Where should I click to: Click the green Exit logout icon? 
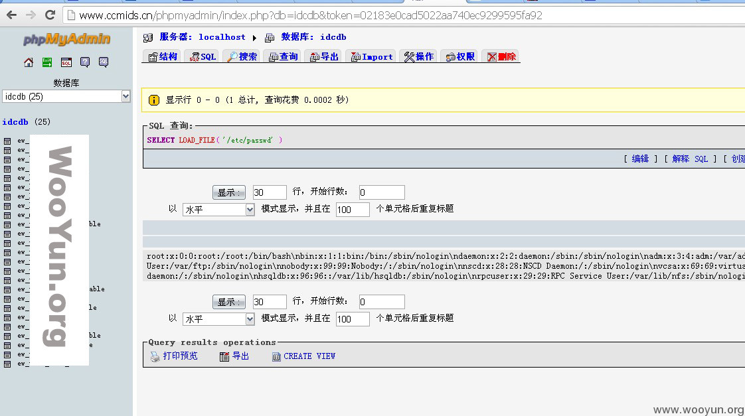tap(47, 62)
